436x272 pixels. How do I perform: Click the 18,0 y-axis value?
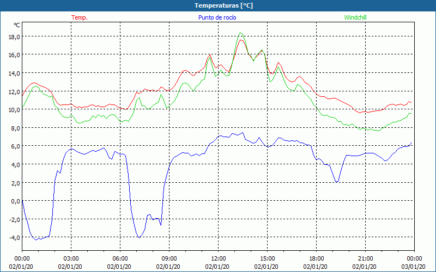click(x=14, y=37)
